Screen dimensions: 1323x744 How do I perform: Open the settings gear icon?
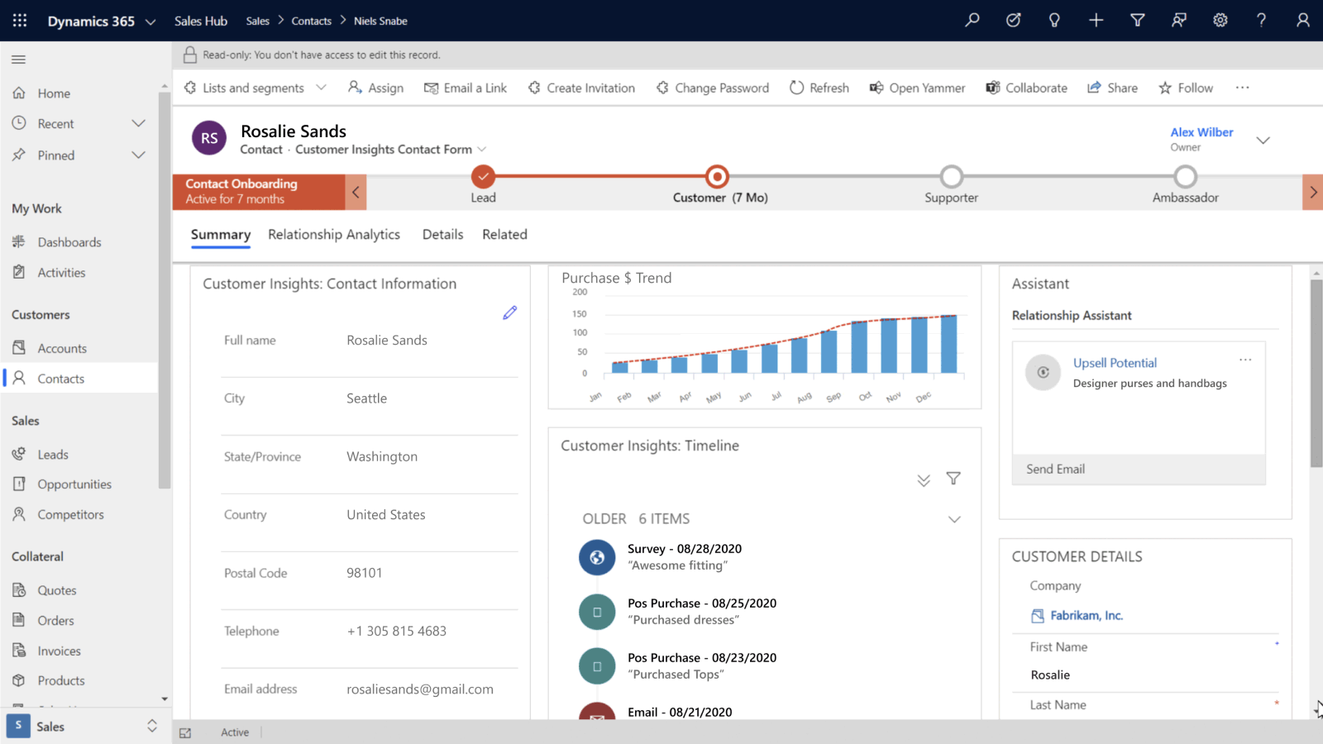(x=1220, y=20)
